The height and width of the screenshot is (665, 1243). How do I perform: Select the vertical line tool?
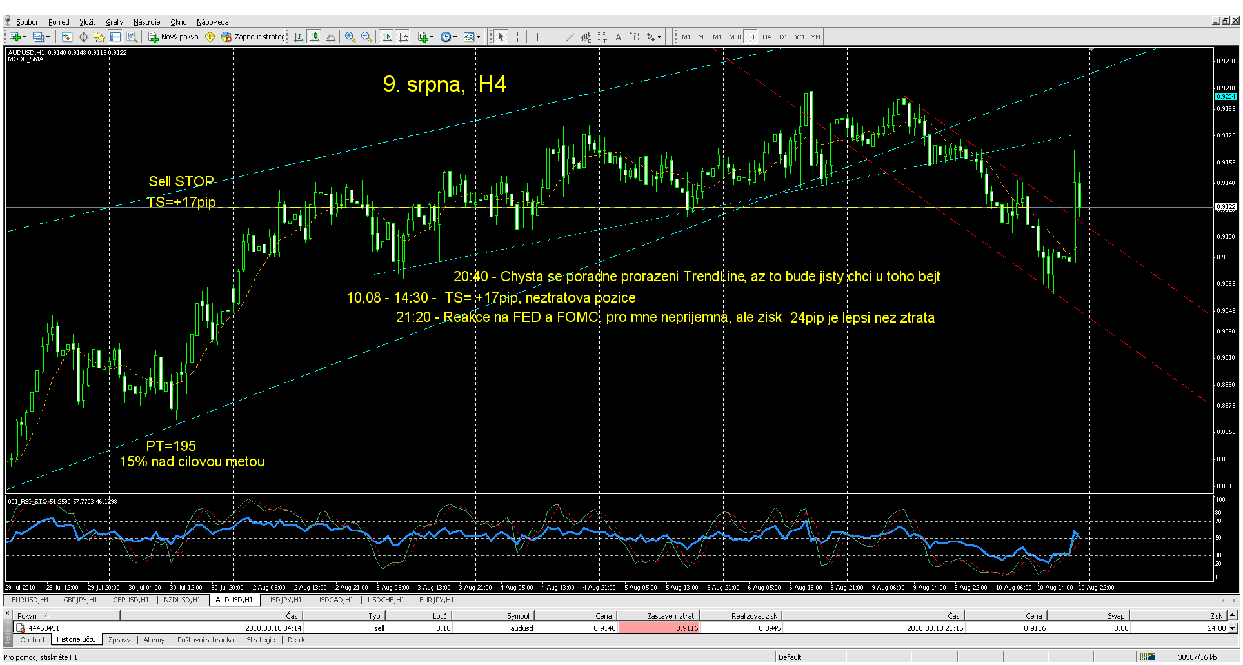(x=537, y=37)
